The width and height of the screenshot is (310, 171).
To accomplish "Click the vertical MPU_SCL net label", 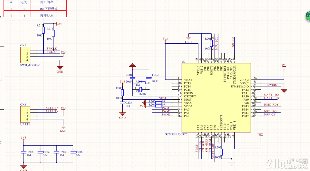I will click(216, 43).
